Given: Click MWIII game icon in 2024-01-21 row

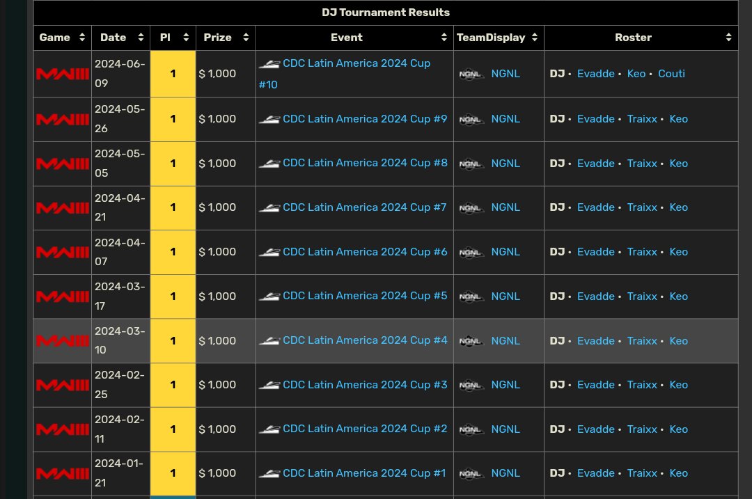Looking at the screenshot, I should [x=63, y=473].
